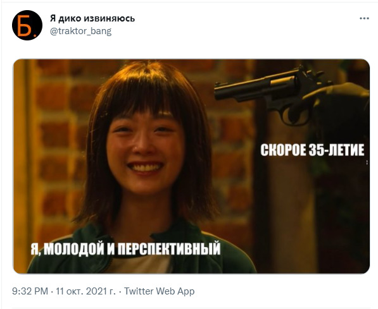The image size is (378, 309).
Task: Click the caption Я, МОЛОДОЙ И ПЕРСПЕКТИВНЫЙ
Action: click(125, 248)
